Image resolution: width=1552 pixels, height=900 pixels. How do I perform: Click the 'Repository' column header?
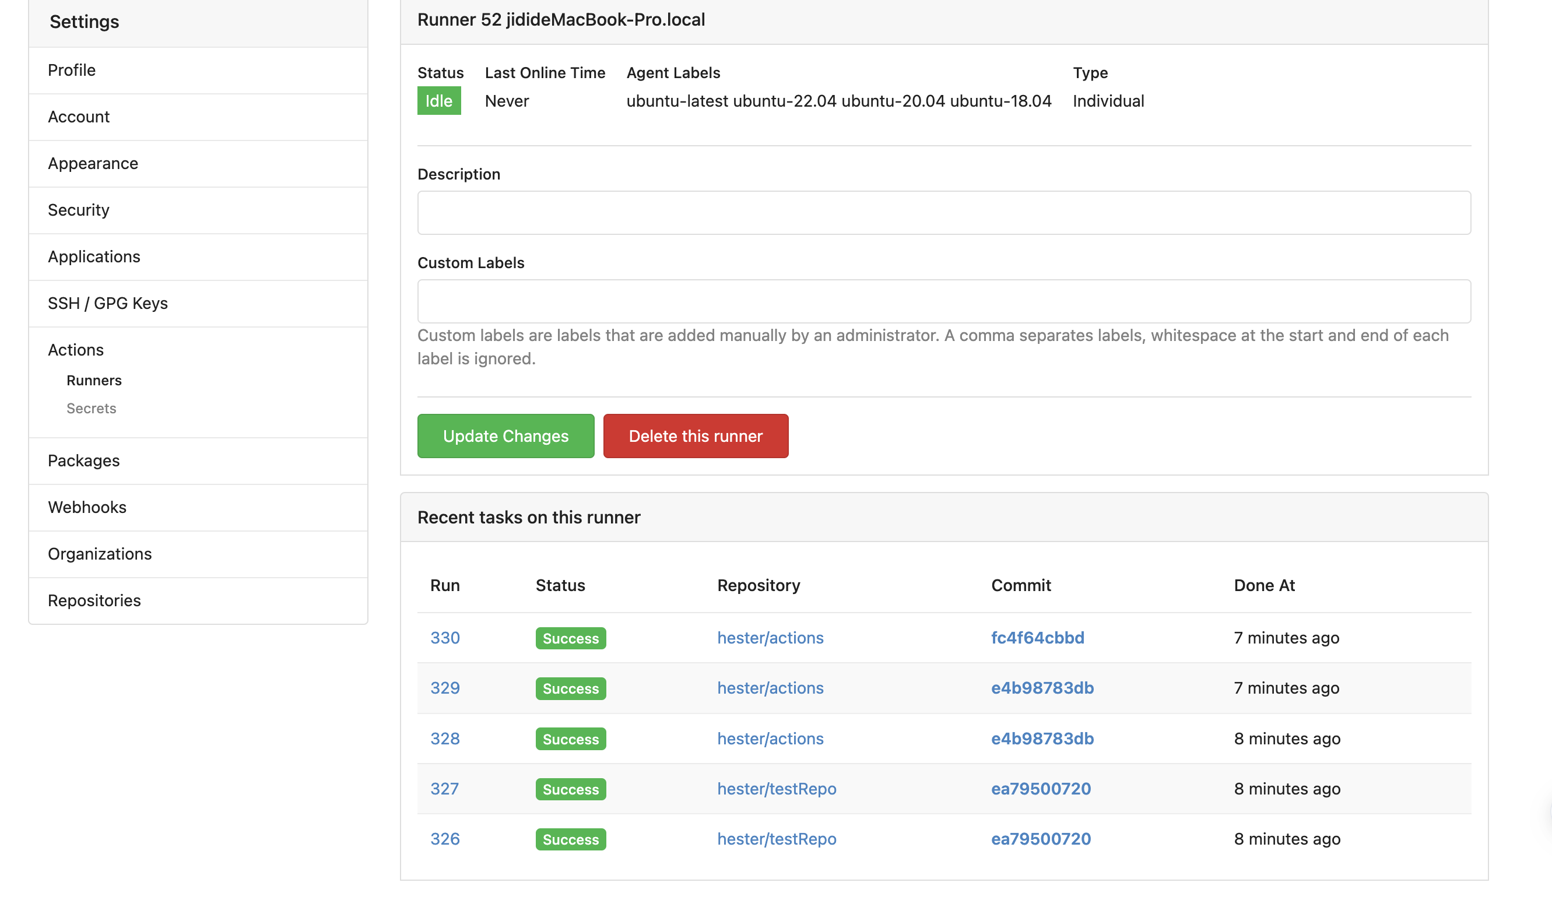pyautogui.click(x=759, y=585)
